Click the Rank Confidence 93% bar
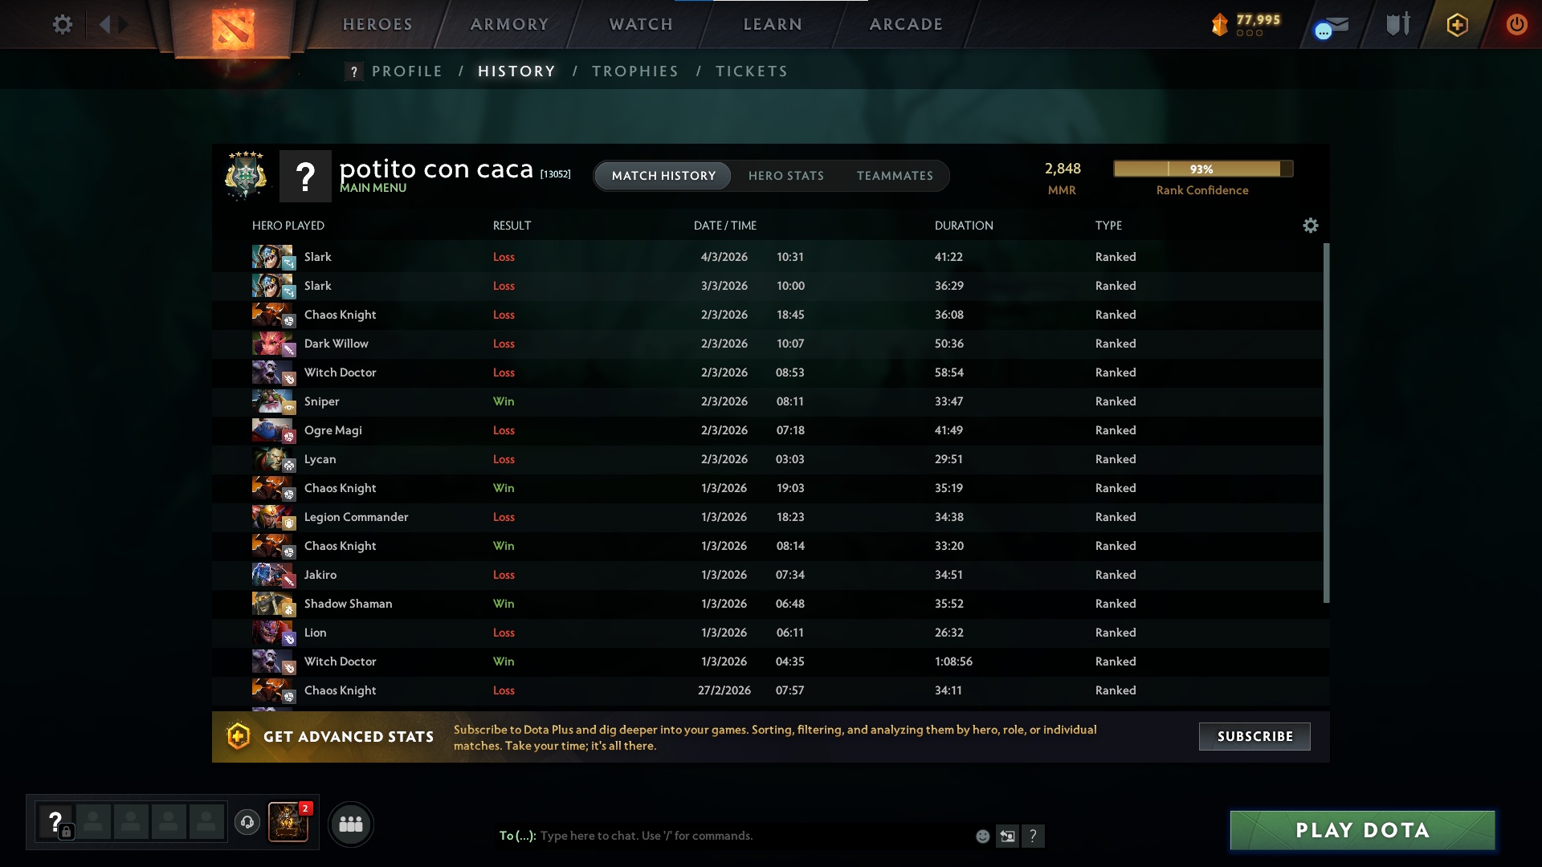The width and height of the screenshot is (1542, 867). (x=1203, y=169)
